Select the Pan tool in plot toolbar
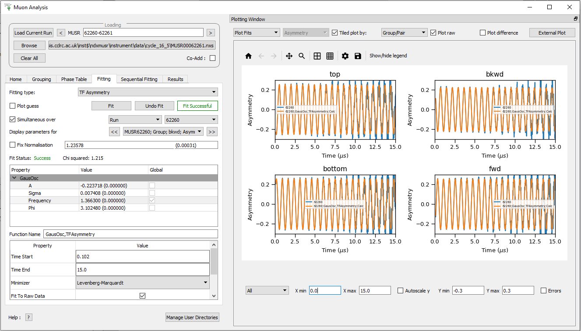This screenshot has width=581, height=331. click(x=289, y=56)
